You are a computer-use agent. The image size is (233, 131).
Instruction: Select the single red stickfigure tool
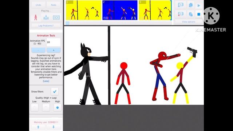(36, 17)
